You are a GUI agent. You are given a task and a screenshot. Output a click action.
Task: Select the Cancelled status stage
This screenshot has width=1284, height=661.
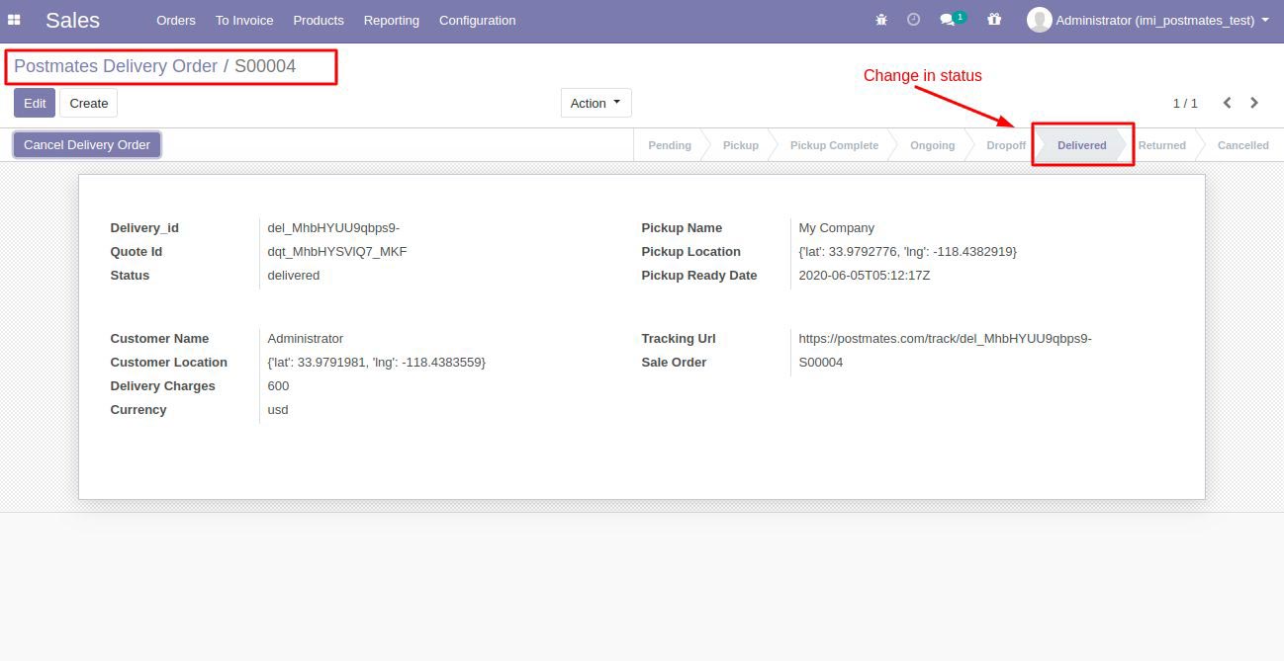[x=1243, y=145]
